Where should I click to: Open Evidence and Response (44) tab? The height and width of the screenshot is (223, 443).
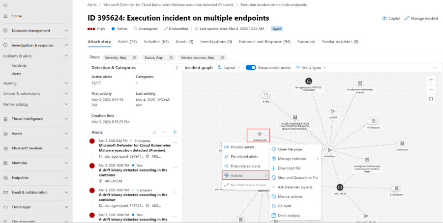265,42
